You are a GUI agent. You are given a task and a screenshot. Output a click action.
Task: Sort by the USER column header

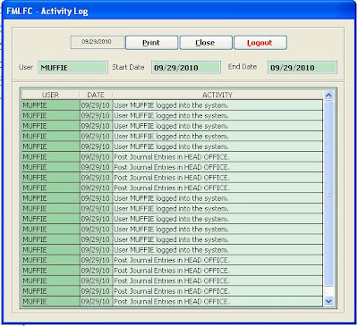click(50, 95)
